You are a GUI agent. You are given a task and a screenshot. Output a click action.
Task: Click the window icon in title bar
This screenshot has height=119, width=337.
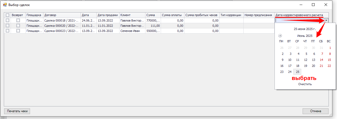point(5,5)
